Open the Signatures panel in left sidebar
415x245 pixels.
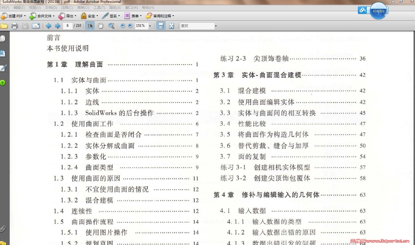click(x=3, y=68)
